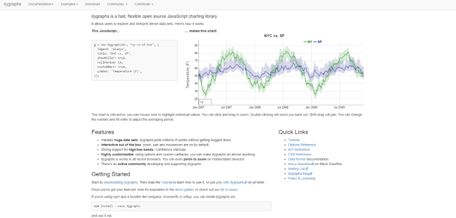This screenshot has width=456, height=218.
Task: Click the dygraphs brand logo
Action: pos(12,5)
